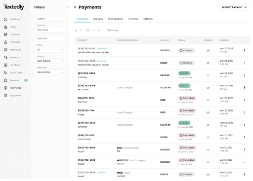Go to next page of entries
253x181 pixels.
[x=94, y=31]
